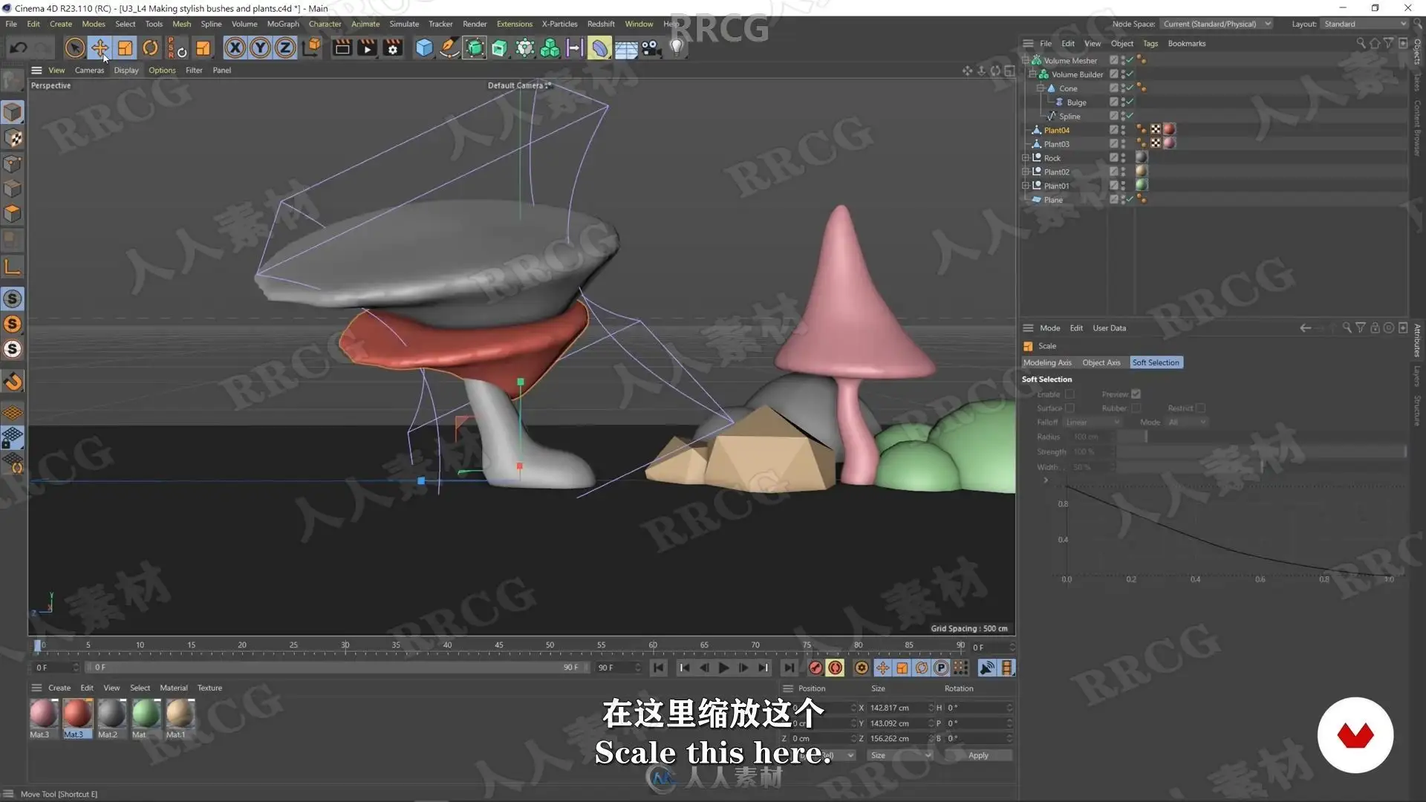Select the red Mat.3 material swatch
The height and width of the screenshot is (802, 1426).
[77, 714]
